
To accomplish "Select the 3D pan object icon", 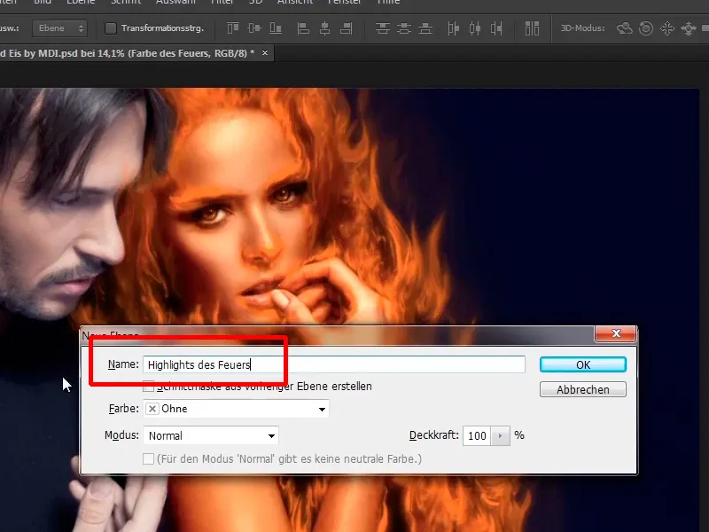I will tap(667, 28).
